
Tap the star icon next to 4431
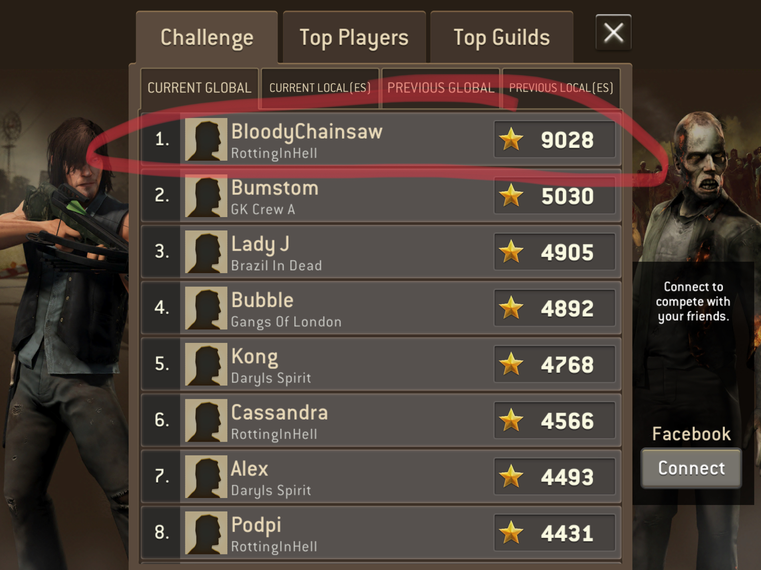tap(511, 532)
